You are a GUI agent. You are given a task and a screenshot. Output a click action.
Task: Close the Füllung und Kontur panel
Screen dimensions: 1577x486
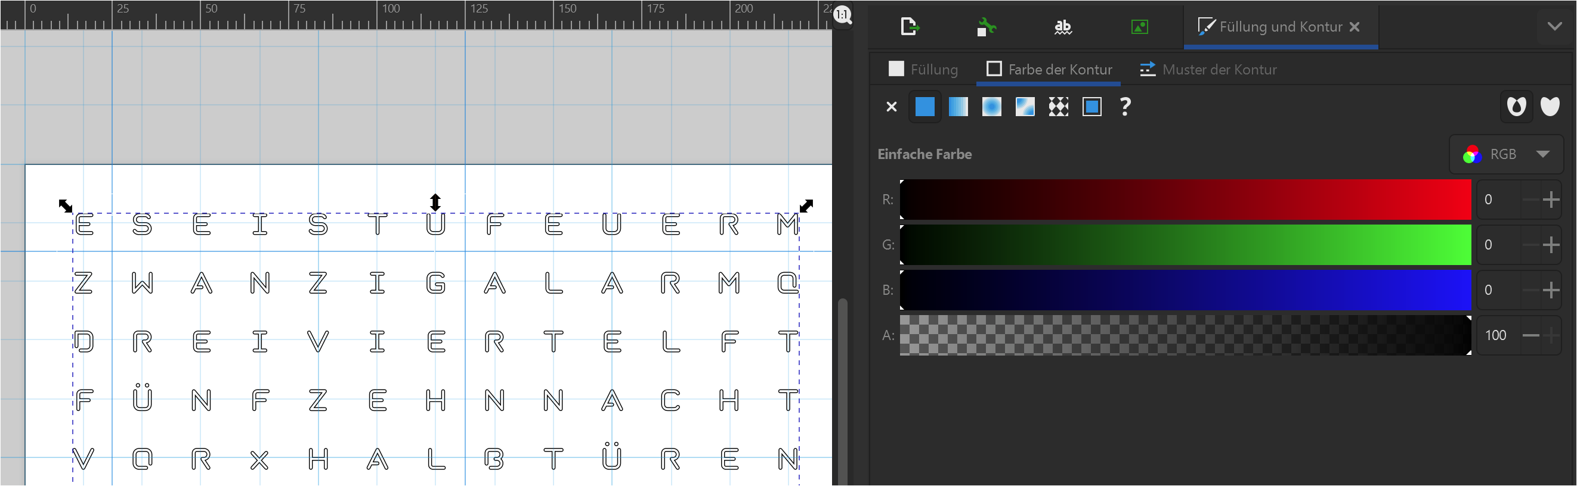1355,27
